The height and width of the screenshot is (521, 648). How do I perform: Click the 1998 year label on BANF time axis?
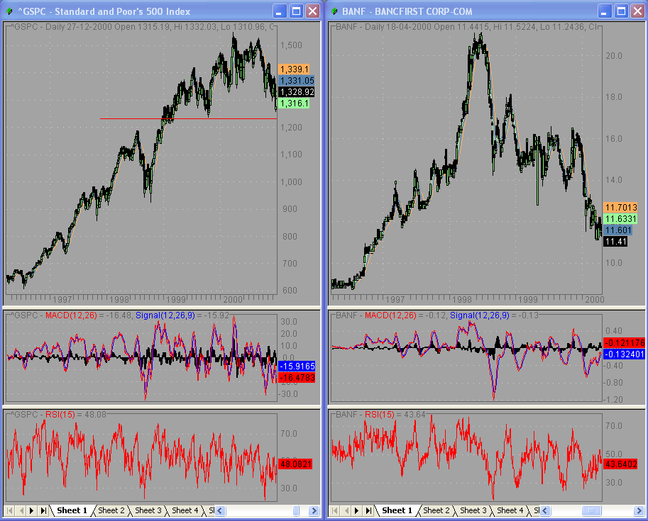pyautogui.click(x=462, y=299)
